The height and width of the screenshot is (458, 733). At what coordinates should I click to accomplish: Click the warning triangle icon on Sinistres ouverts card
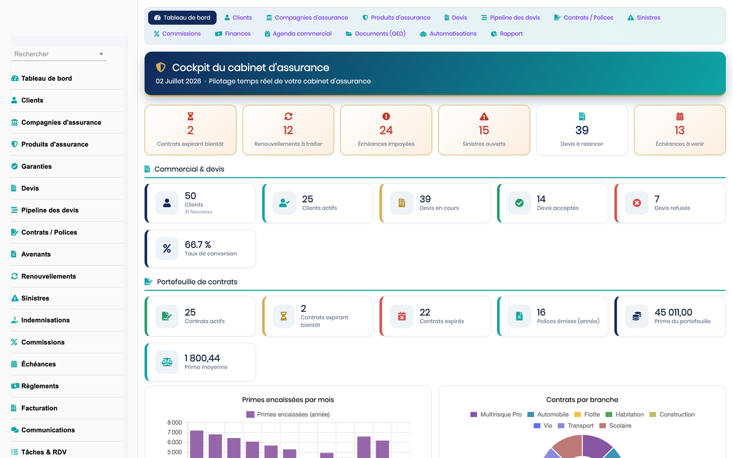pyautogui.click(x=484, y=116)
